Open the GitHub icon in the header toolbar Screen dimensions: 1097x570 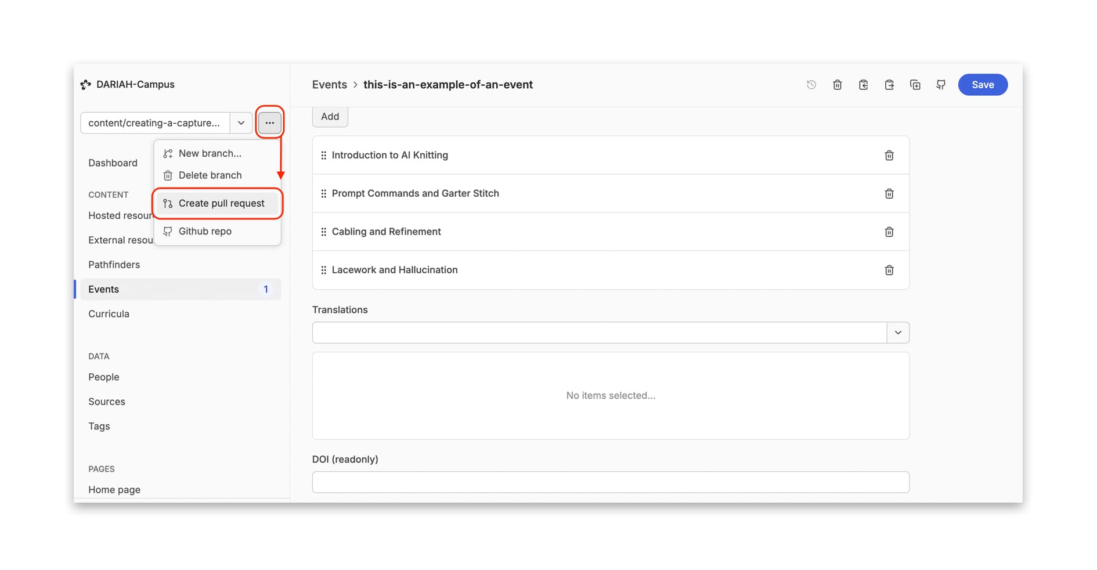(941, 85)
